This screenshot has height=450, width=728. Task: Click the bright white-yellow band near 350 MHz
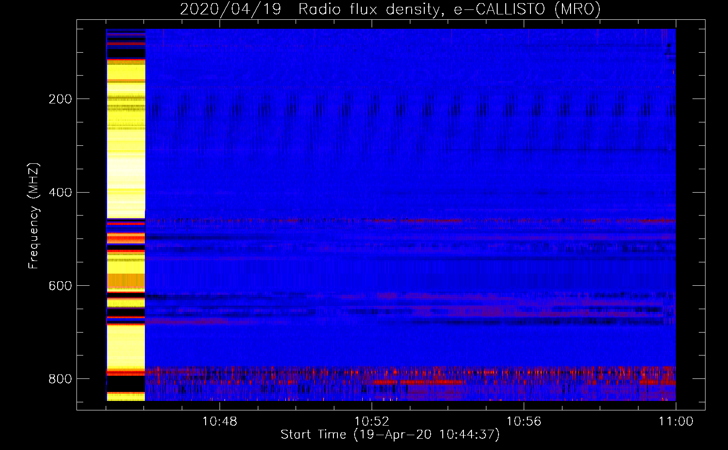tap(126, 166)
